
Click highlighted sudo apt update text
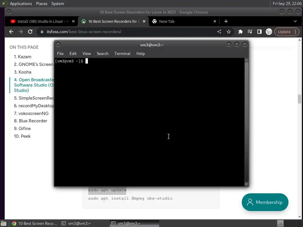(x=107, y=190)
